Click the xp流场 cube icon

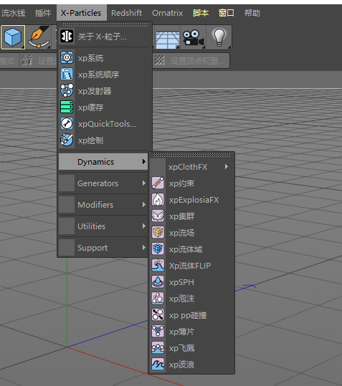(x=158, y=232)
